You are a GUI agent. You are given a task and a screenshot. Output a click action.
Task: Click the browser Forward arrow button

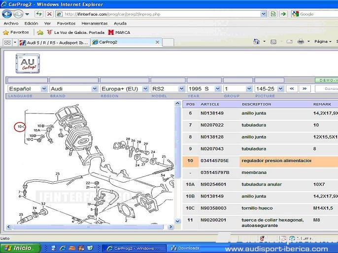tap(18, 14)
